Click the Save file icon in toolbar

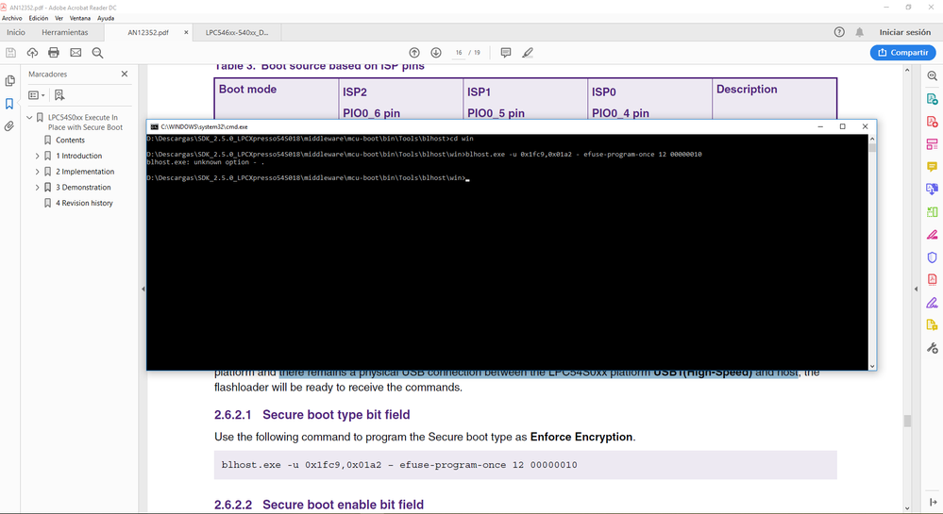(x=10, y=53)
